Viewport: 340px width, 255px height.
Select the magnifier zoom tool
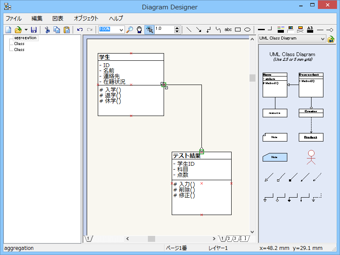(x=130, y=30)
